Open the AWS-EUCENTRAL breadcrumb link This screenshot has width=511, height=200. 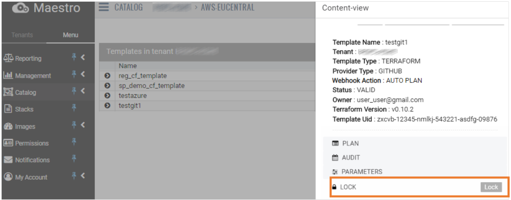227,7
